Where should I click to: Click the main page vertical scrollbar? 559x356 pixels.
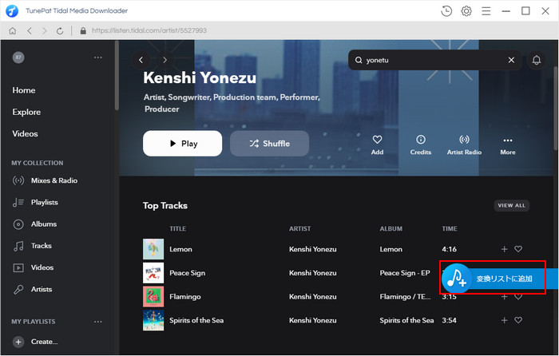[x=556, y=109]
